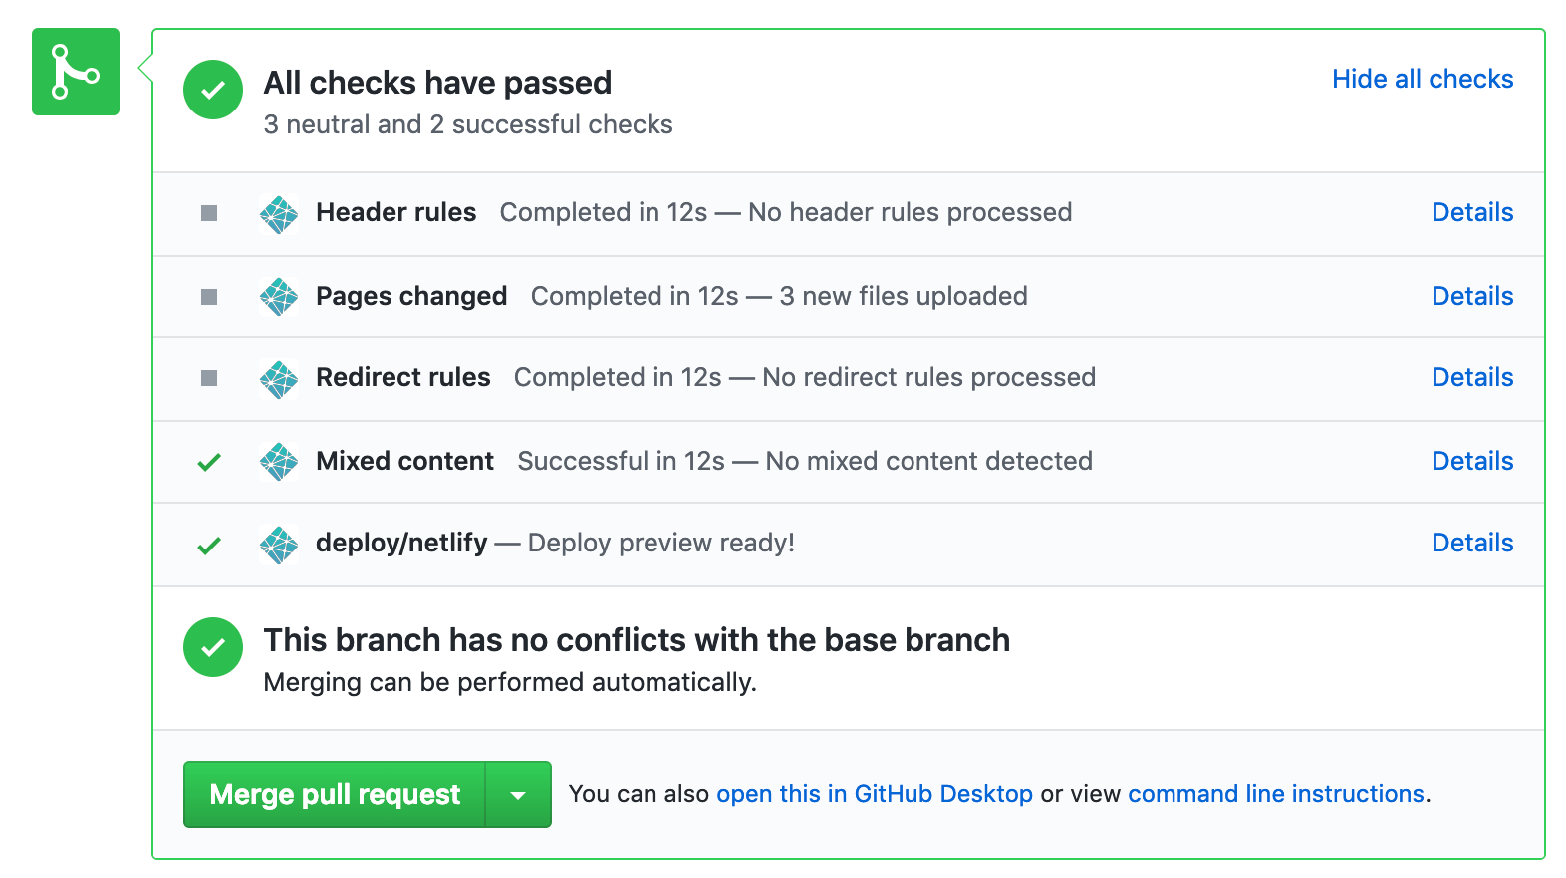Open Details for deploy/netlify
1566x878 pixels.
(x=1472, y=543)
